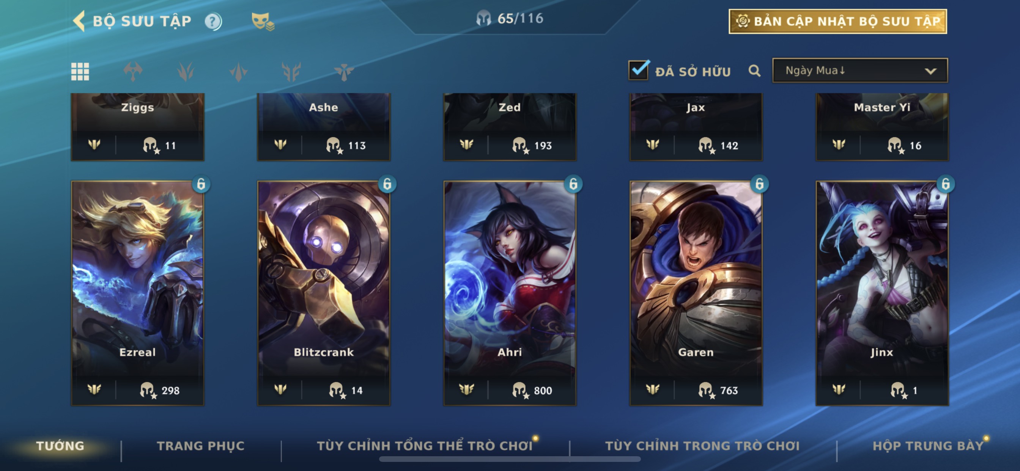
Task: Click the golden mask and coins icon
Action: pos(263,21)
